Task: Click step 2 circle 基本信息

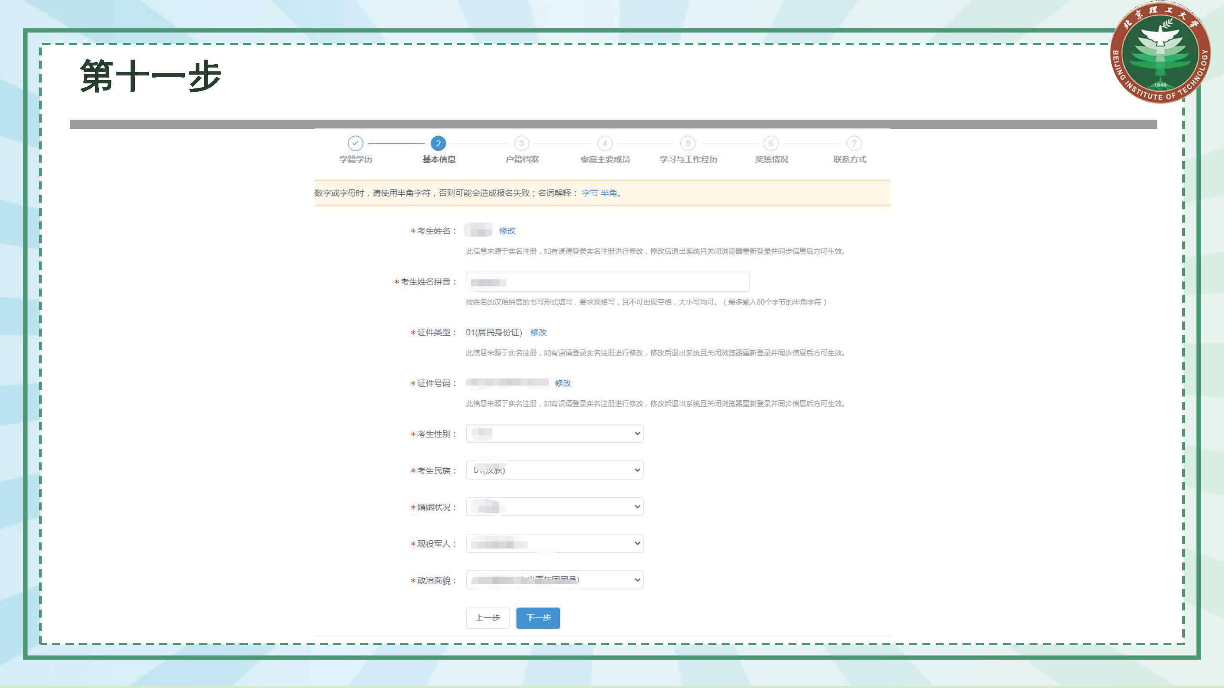Action: click(x=438, y=143)
